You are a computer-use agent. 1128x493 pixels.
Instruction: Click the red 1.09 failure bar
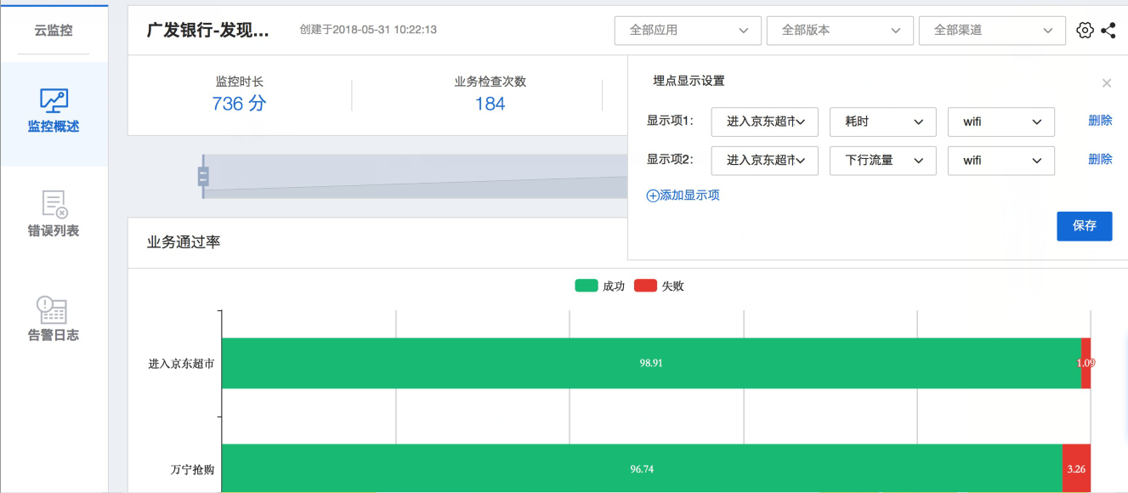pos(1085,363)
